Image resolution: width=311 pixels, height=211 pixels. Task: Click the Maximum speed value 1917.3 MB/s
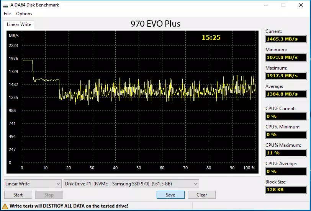click(286, 76)
